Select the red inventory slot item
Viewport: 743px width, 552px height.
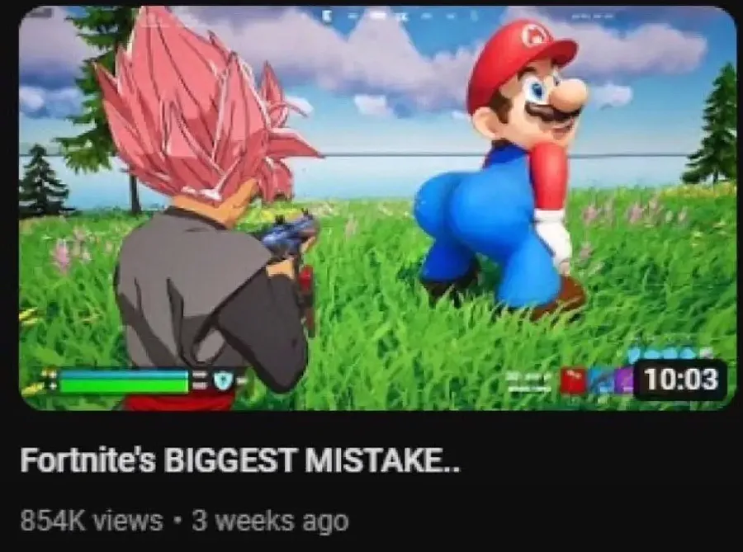(573, 381)
